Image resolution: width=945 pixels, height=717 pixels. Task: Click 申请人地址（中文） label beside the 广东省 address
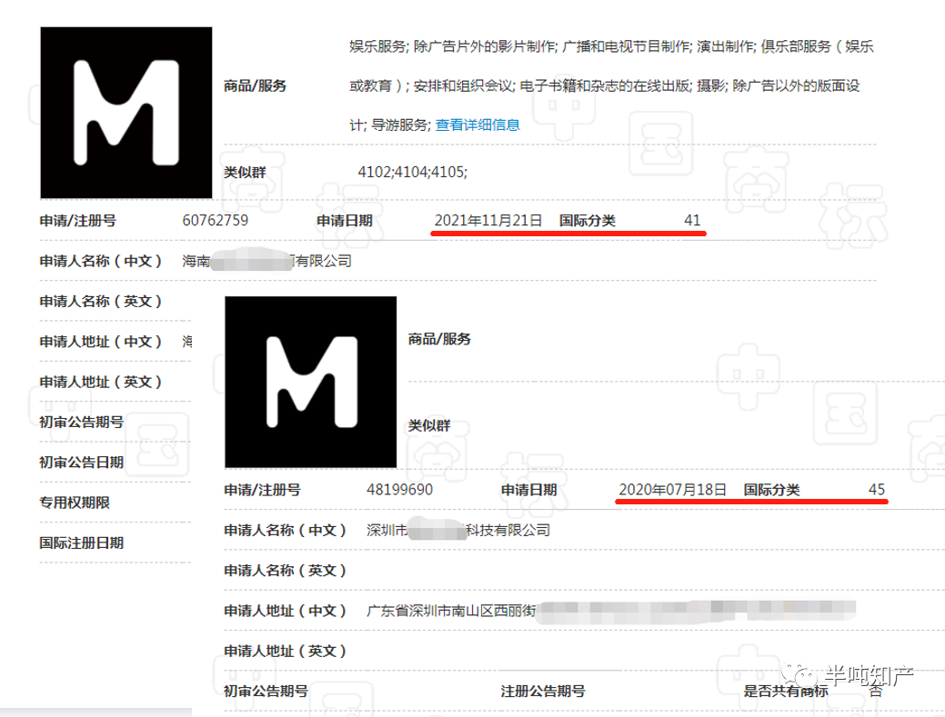click(x=285, y=611)
